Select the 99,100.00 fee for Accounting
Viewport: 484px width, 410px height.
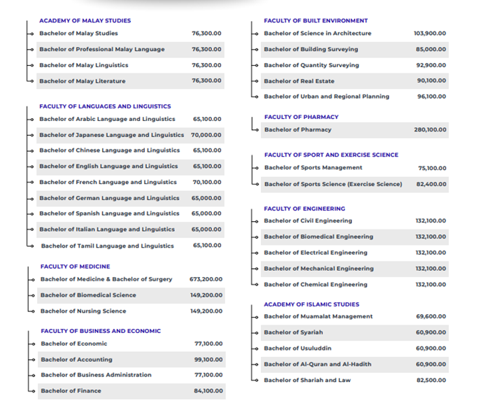(208, 360)
